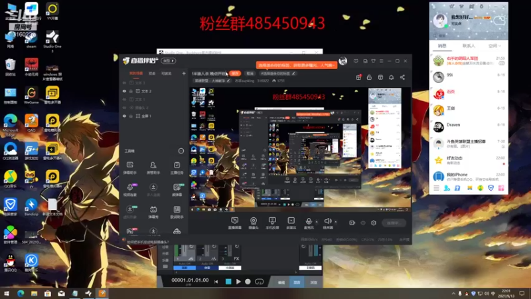
Task: Toggle lock on 文本 2 layer
Action: pos(131,91)
